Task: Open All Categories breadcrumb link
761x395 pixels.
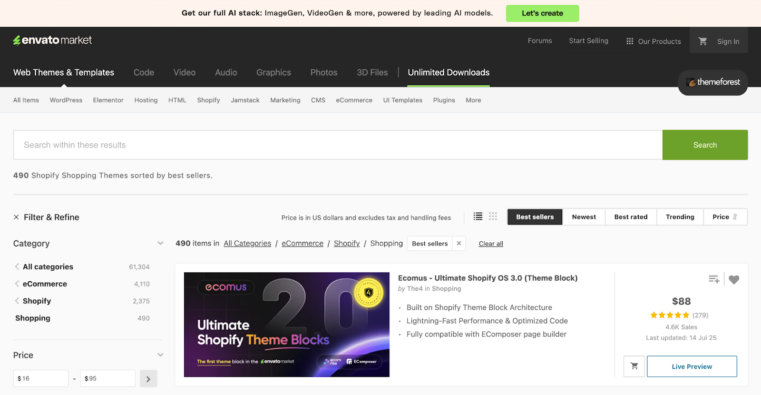Action: click(247, 243)
